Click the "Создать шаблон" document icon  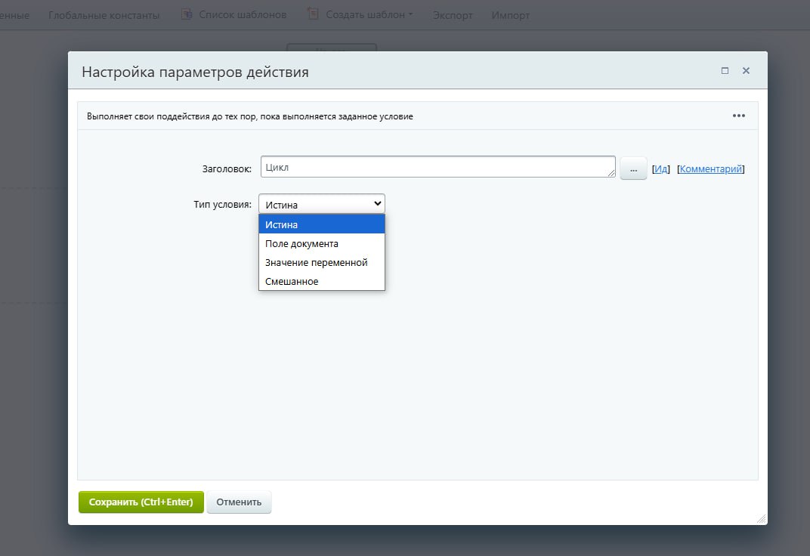point(313,14)
